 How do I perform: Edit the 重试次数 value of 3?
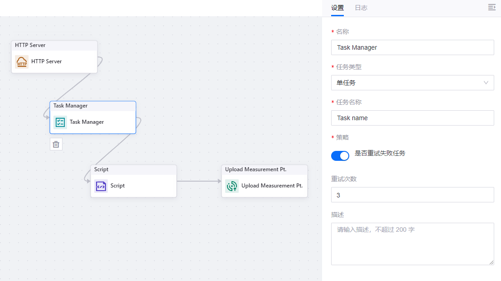coord(412,195)
